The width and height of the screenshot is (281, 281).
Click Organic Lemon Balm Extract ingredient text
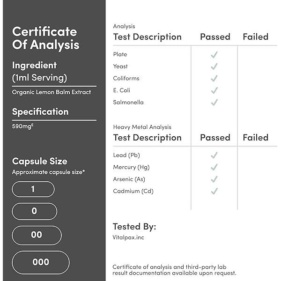point(52,92)
